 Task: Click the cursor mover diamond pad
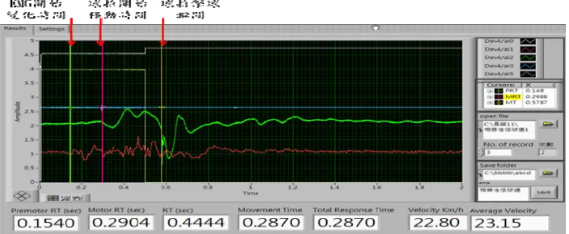pos(22,196)
